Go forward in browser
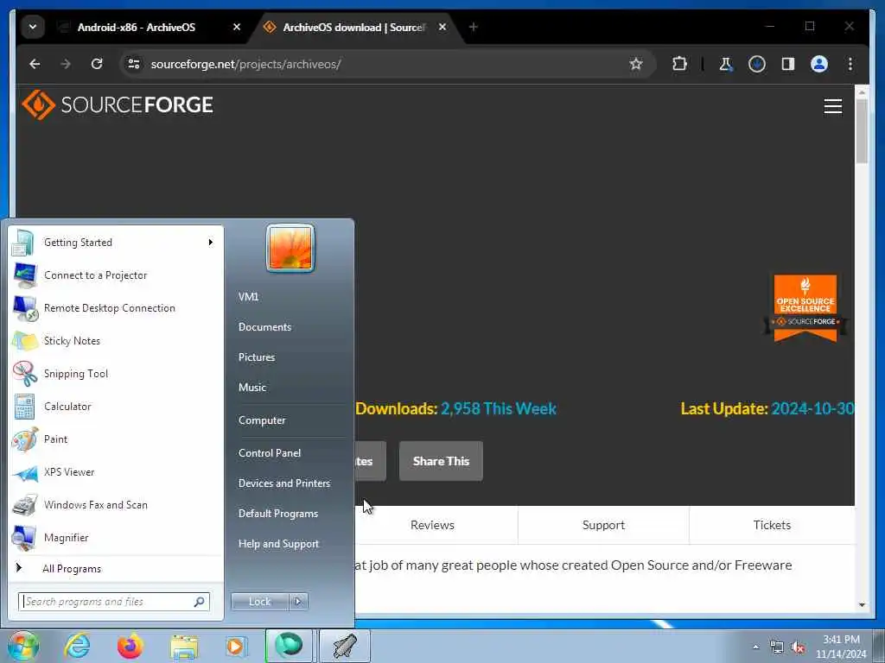885x663 pixels. point(66,64)
